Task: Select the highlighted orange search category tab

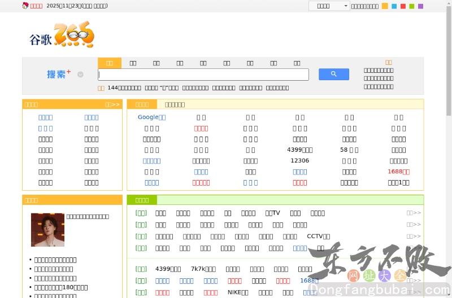Action: click(x=110, y=63)
